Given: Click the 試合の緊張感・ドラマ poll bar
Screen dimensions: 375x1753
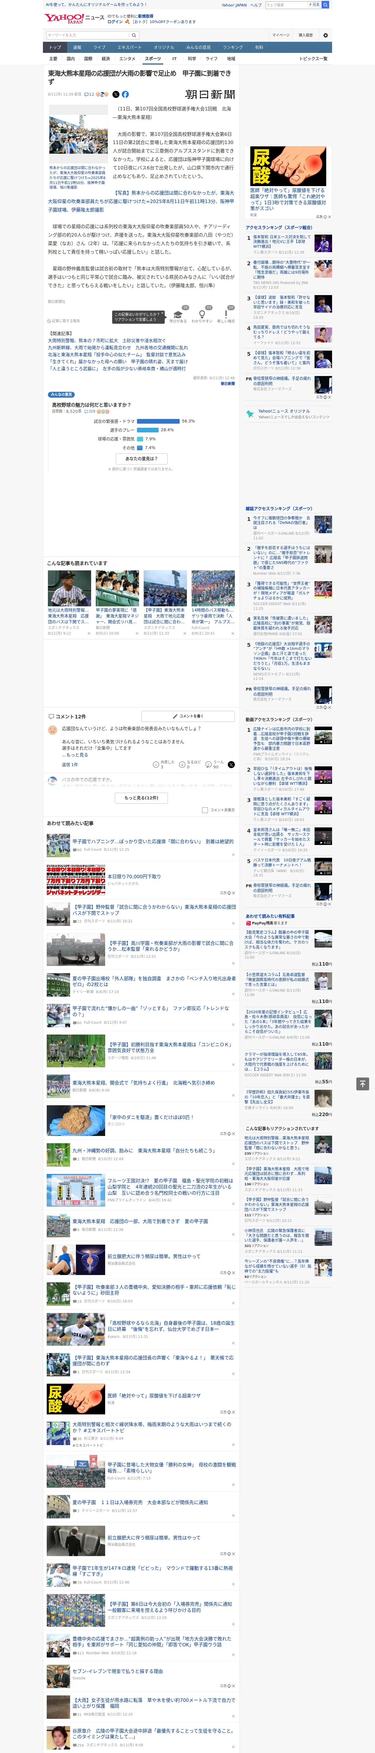Looking at the screenshot, I should (x=159, y=421).
